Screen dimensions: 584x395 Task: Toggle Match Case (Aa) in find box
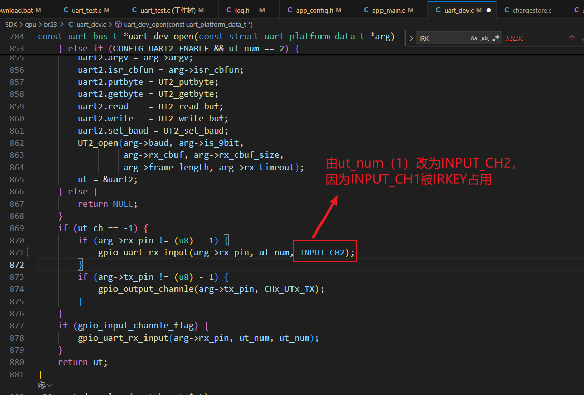pos(474,38)
